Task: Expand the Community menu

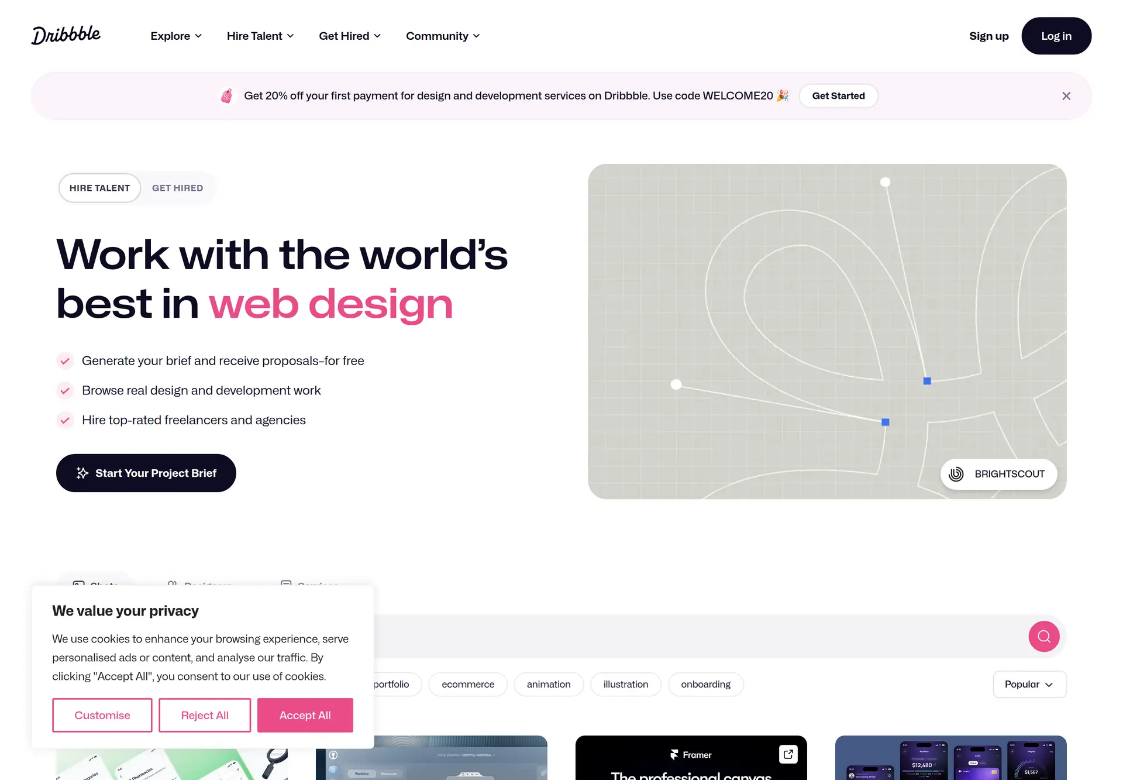Action: 443,36
